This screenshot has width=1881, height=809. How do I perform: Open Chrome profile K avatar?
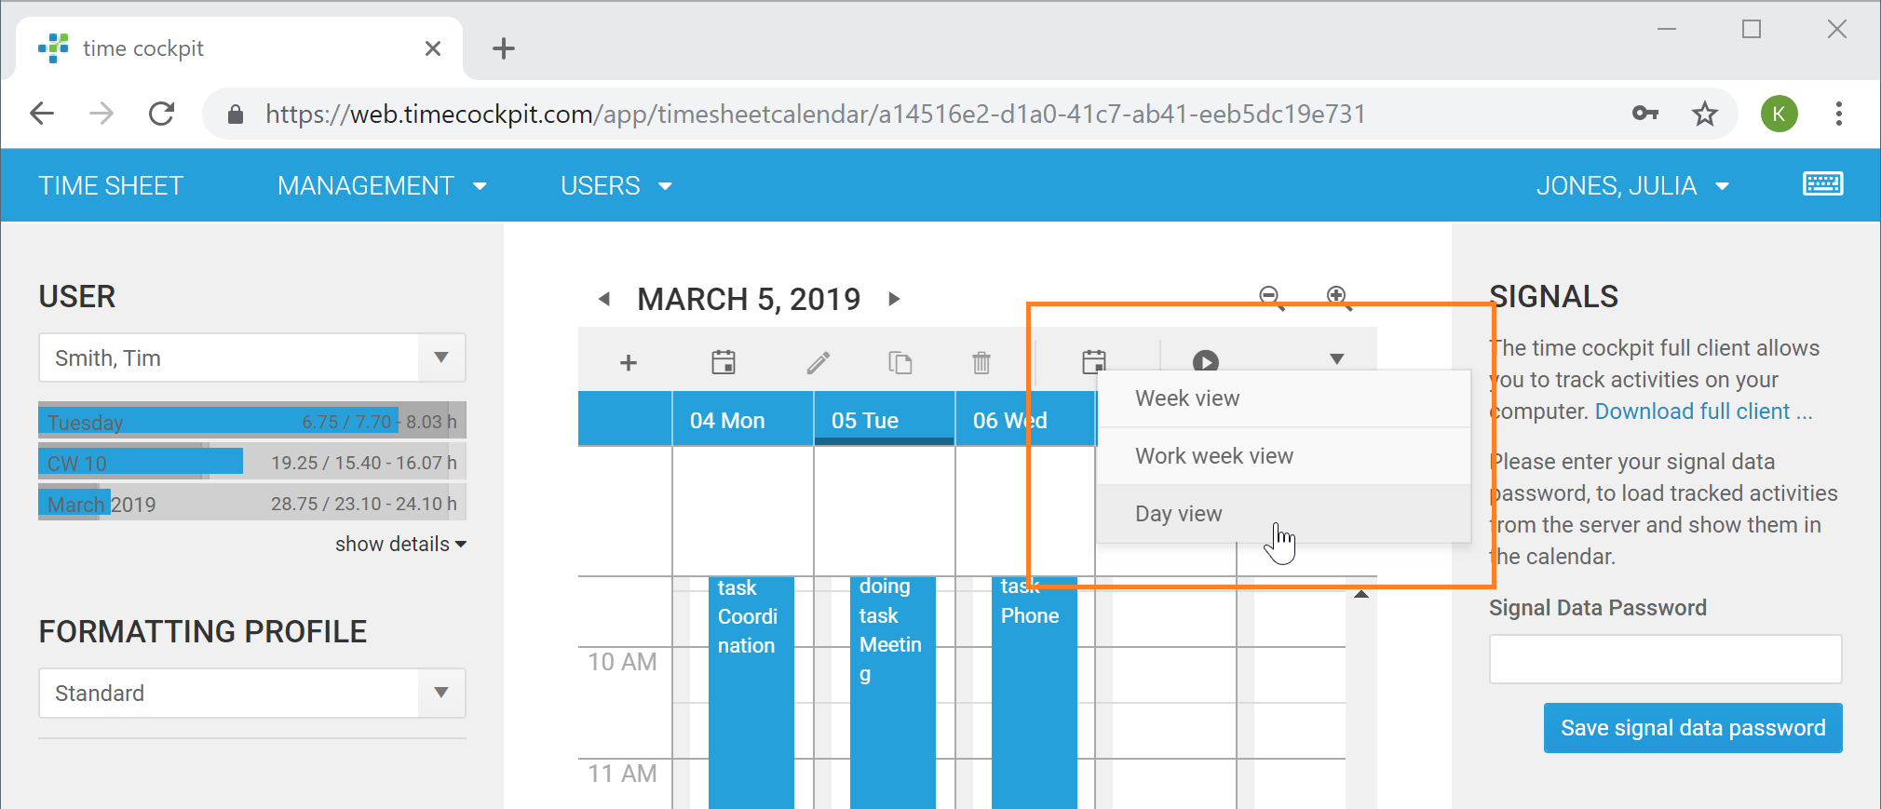[x=1779, y=114]
